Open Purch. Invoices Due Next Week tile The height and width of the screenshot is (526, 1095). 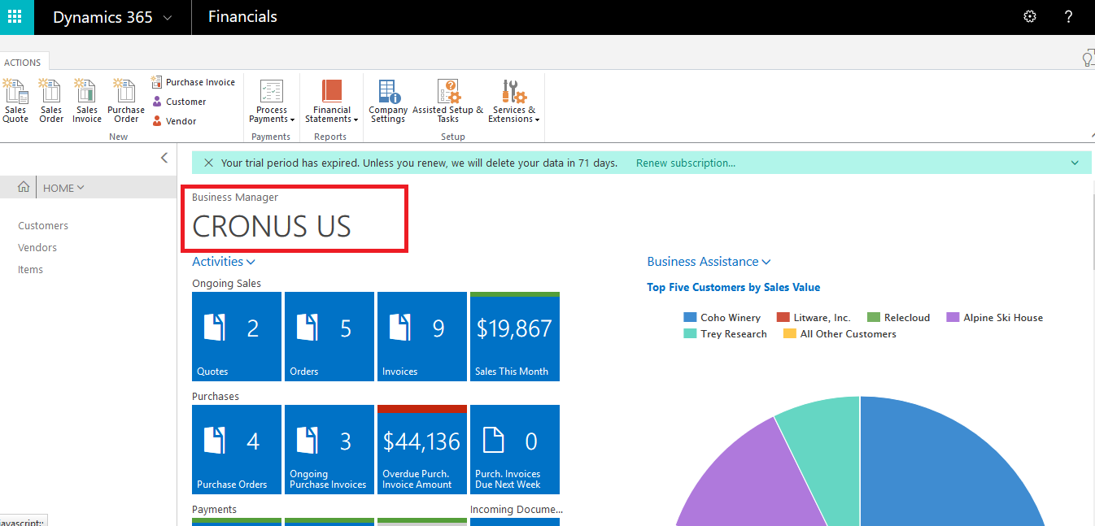tap(515, 450)
